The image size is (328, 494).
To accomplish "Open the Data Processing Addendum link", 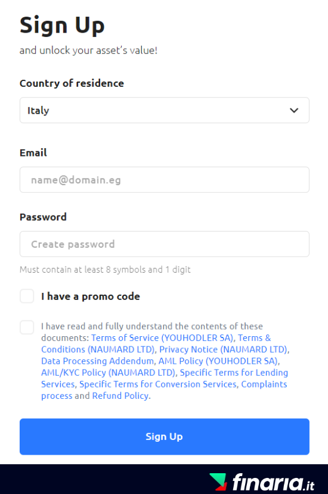I will (97, 361).
